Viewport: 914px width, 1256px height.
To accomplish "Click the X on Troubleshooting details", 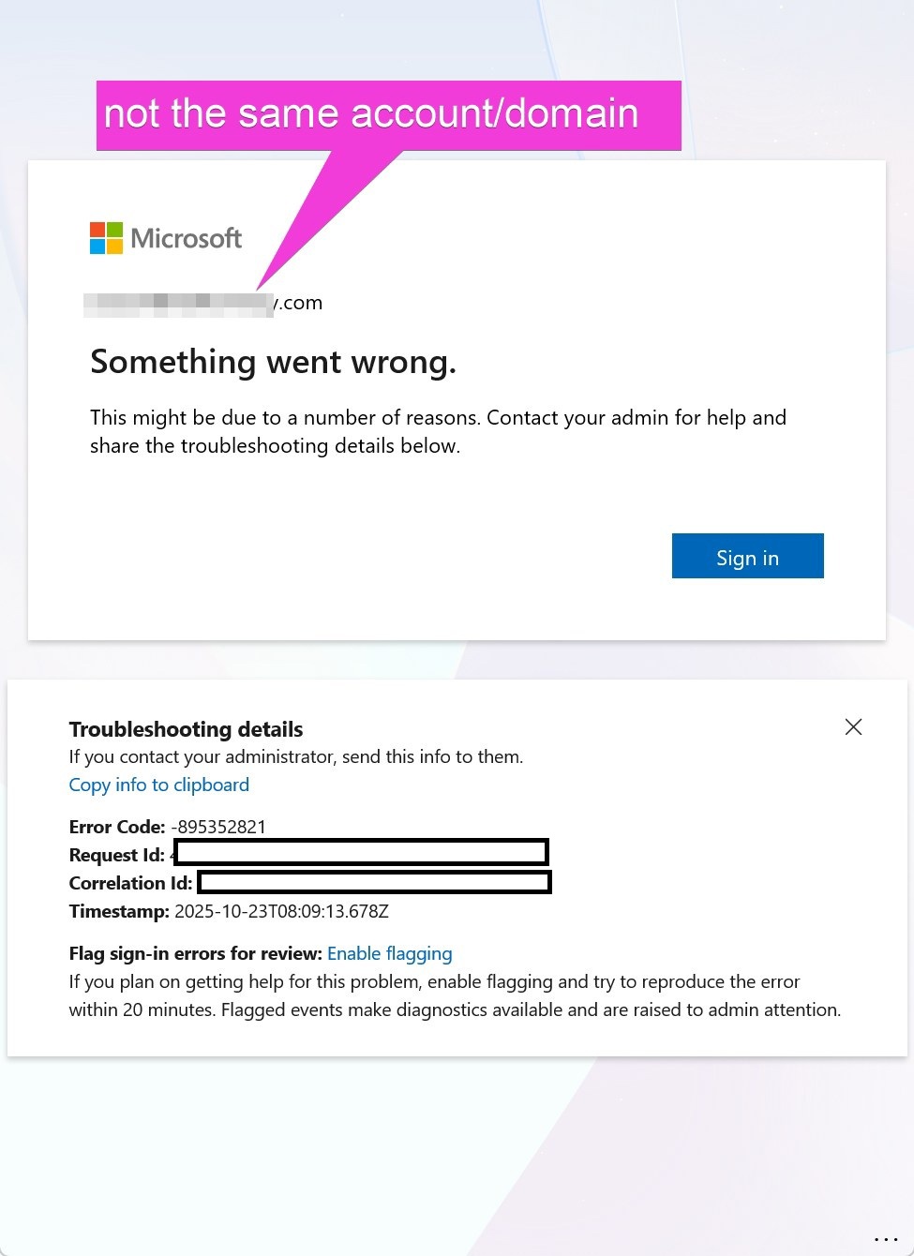I will (853, 726).
